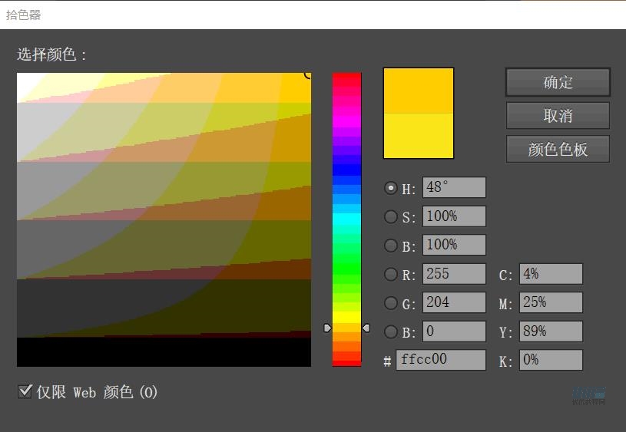Click the left hue slider arrow handle
Image resolution: width=626 pixels, height=432 pixels.
click(x=327, y=328)
